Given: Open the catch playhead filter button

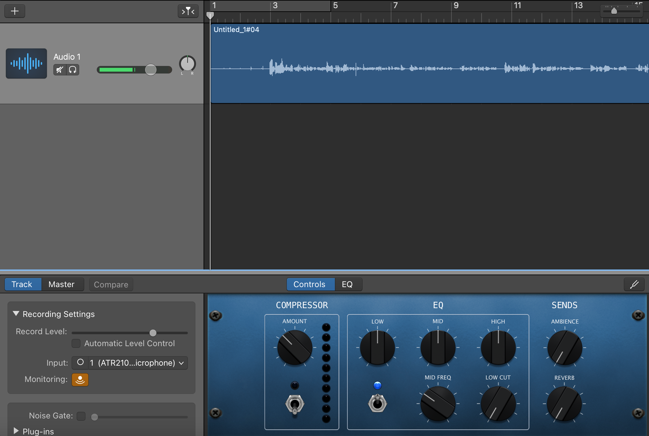Looking at the screenshot, I should coord(188,11).
